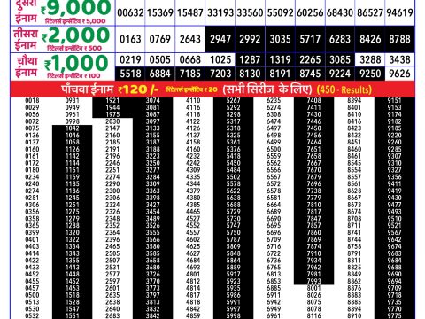Select third prize number 6283
This screenshot has height=319, width=425.
pyautogui.click(x=340, y=39)
